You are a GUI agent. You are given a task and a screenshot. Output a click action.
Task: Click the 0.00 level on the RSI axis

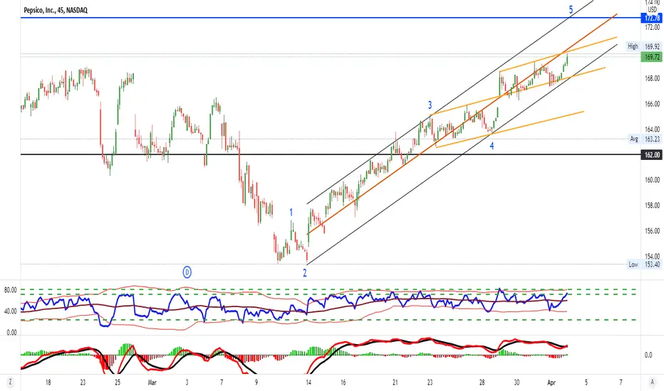tap(11, 333)
